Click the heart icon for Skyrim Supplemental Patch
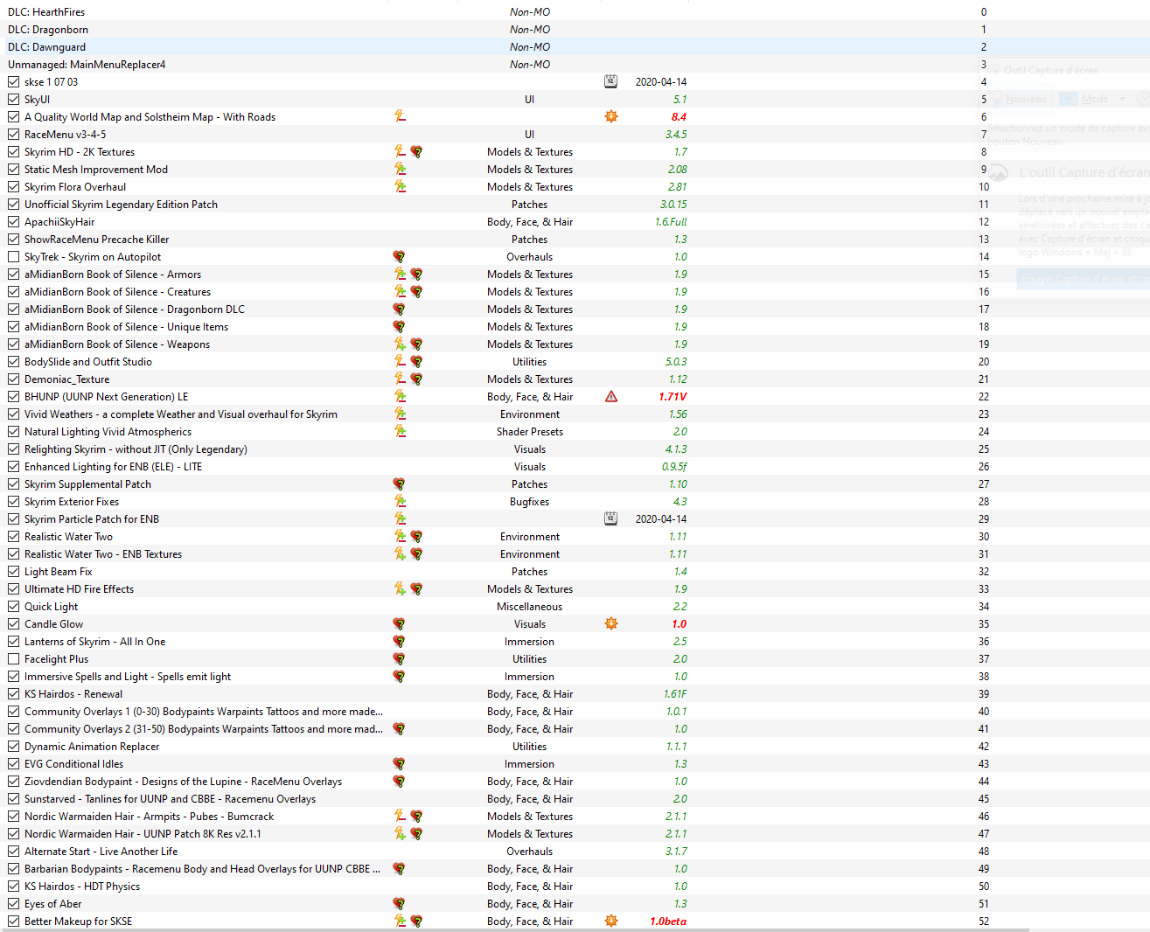Screen dimensions: 1150x932 [x=399, y=483]
